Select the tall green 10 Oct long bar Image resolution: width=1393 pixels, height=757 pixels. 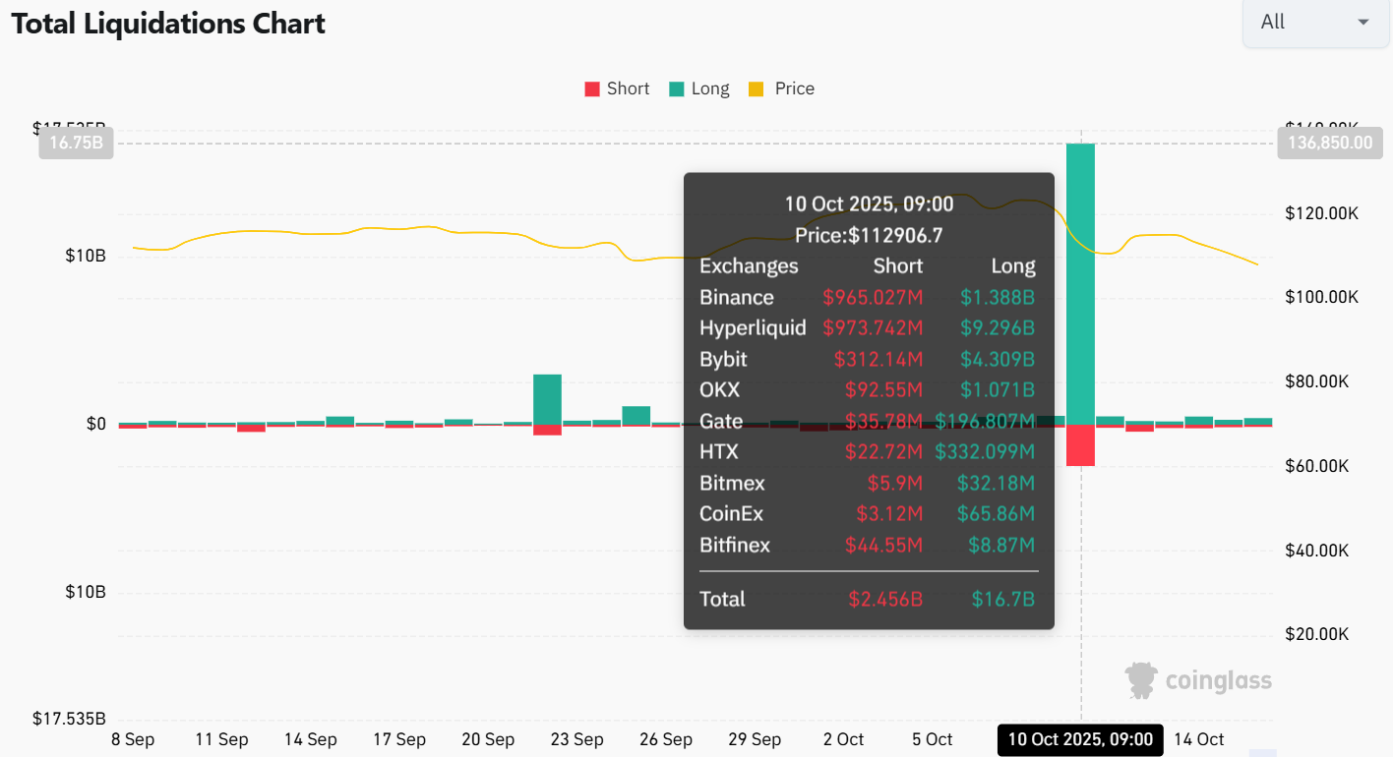point(1080,283)
